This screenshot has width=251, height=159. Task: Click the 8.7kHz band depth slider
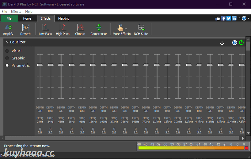(221, 65)
